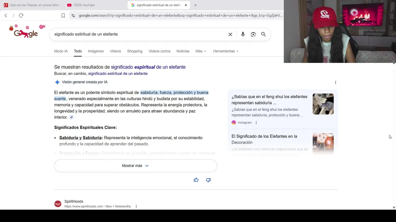The width and height of the screenshot is (396, 222).
Task: Select the Shopping search tab
Action: [135, 51]
